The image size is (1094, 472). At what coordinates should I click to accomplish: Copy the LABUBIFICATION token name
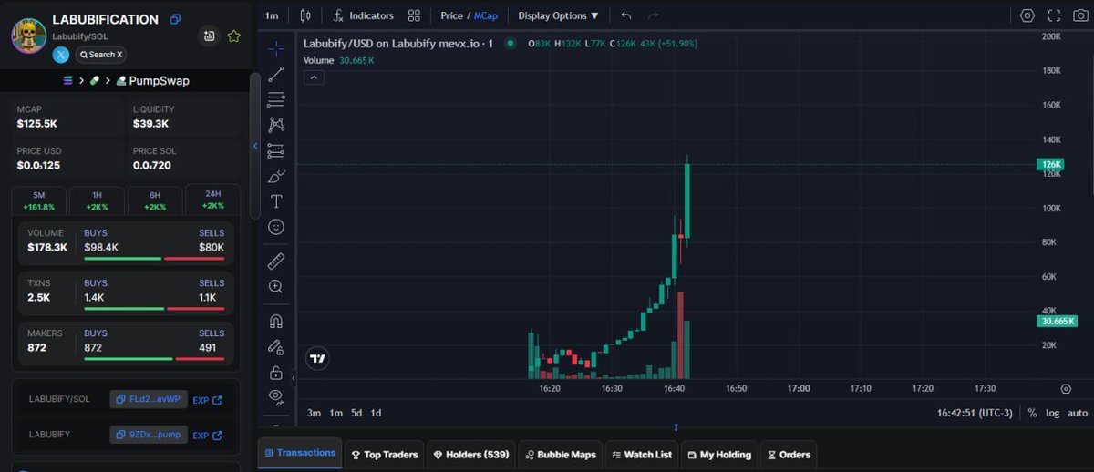point(175,19)
